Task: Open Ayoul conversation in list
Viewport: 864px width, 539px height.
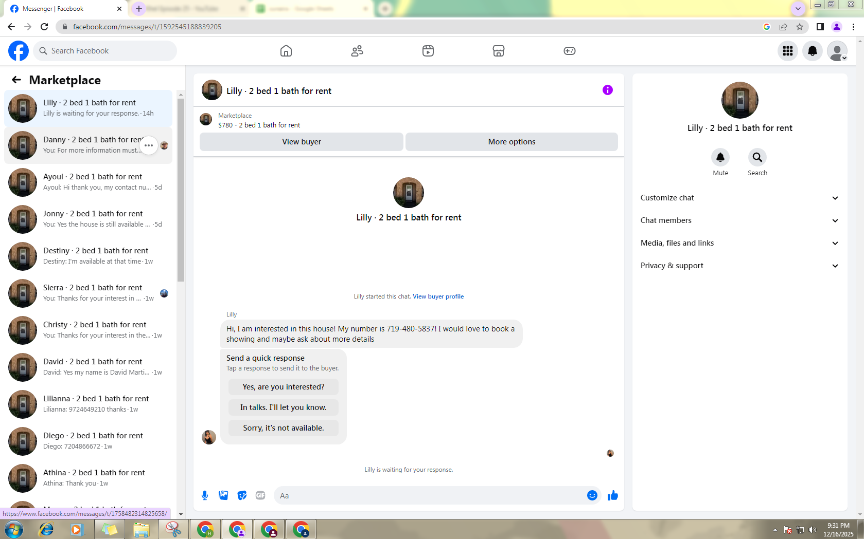Action: 88,182
